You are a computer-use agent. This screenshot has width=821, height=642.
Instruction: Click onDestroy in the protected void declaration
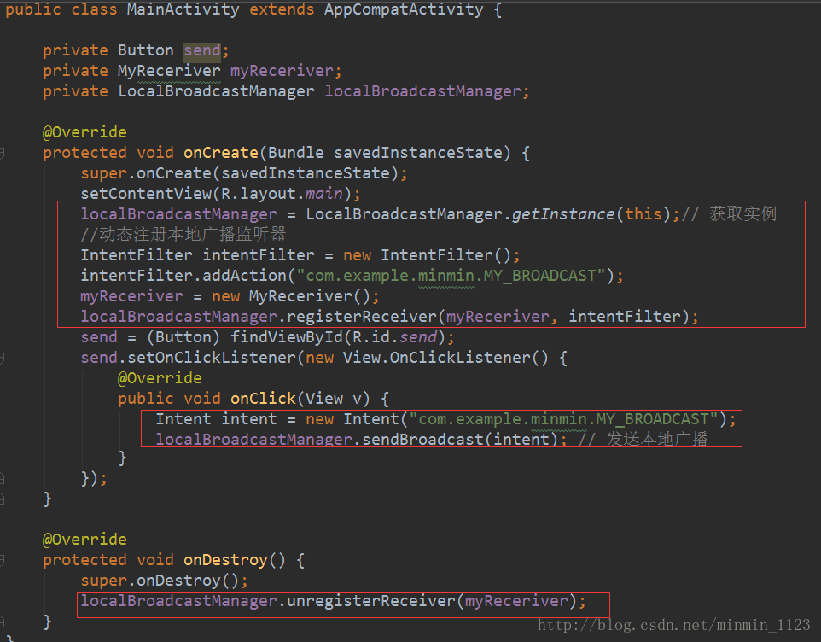click(225, 560)
